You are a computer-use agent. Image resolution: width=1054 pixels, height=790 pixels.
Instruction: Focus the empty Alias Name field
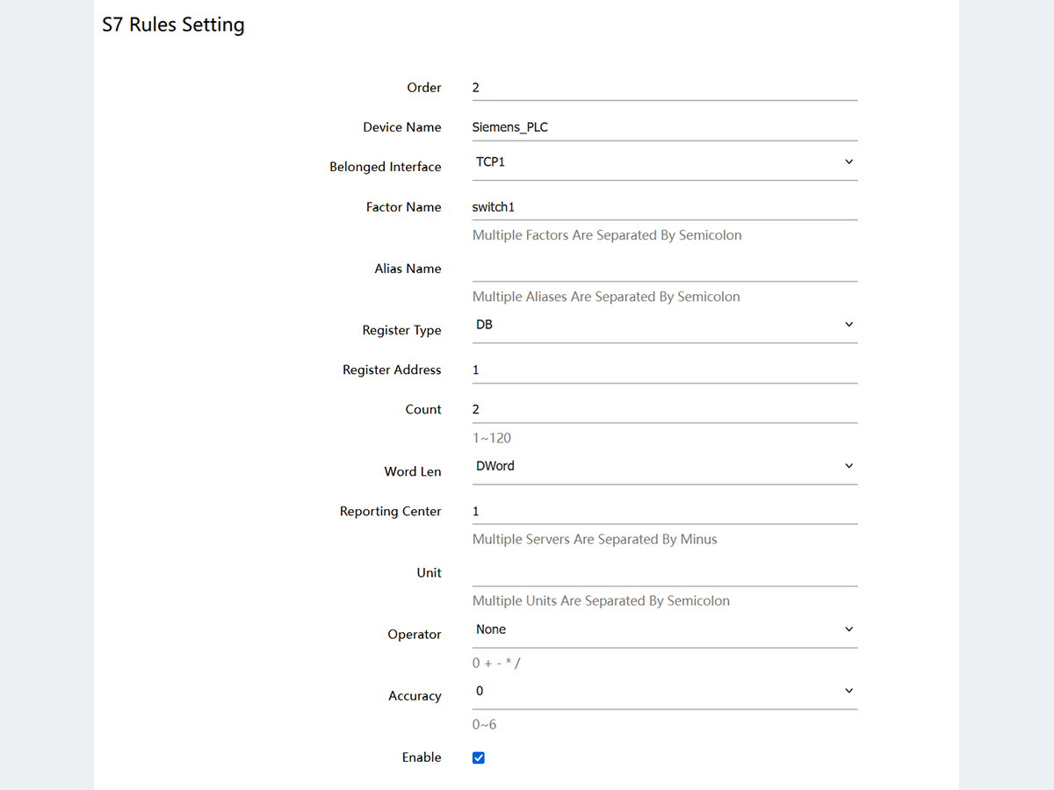pos(665,269)
